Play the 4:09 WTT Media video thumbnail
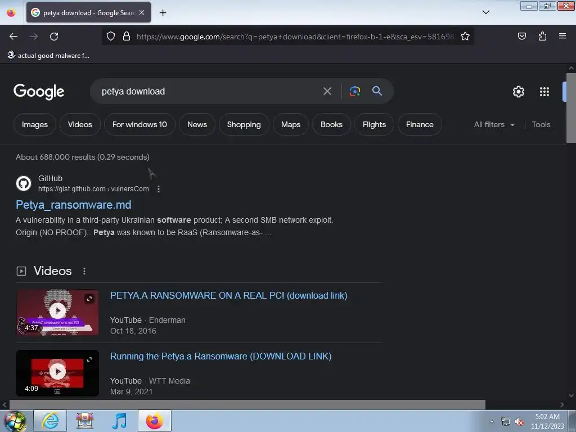This screenshot has width=576, height=432. coord(57,373)
